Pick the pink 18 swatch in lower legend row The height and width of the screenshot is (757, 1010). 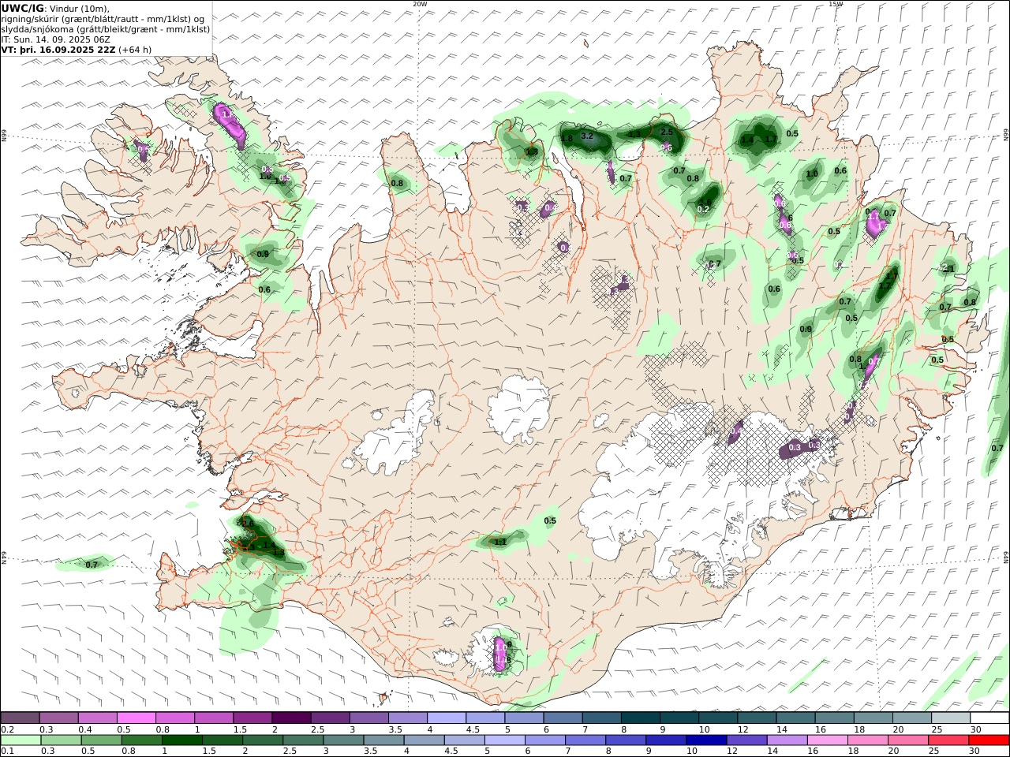(x=868, y=740)
